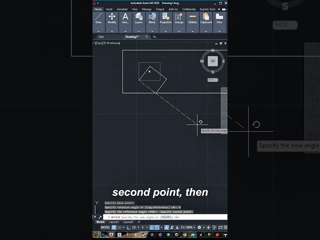
Task: Click Steam icon in the taskbar
Action: [x=143, y=234]
